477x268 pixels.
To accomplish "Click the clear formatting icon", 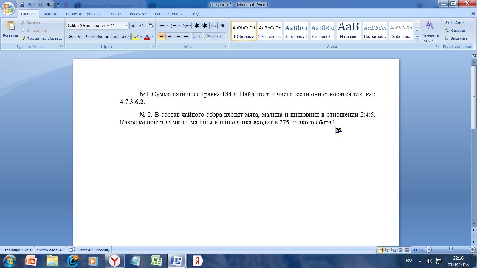I will coord(150,26).
